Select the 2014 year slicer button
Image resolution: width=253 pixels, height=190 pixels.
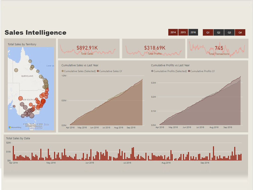pos(173,32)
